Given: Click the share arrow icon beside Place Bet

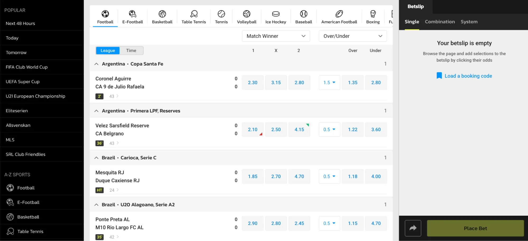Looking at the screenshot, I should click(413, 228).
